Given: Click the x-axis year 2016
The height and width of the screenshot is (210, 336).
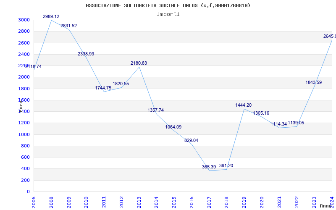Looking at the screenshot, I should (x=192, y=202).
